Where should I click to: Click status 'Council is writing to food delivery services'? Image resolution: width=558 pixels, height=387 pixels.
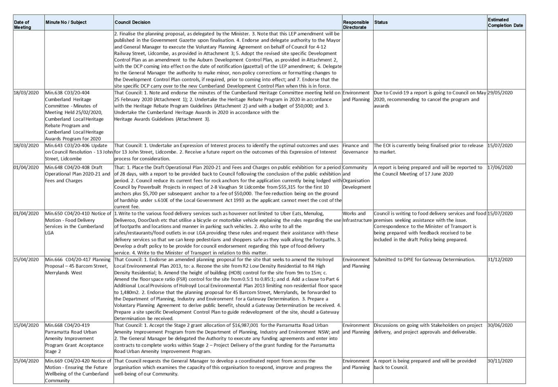click(430, 227)
